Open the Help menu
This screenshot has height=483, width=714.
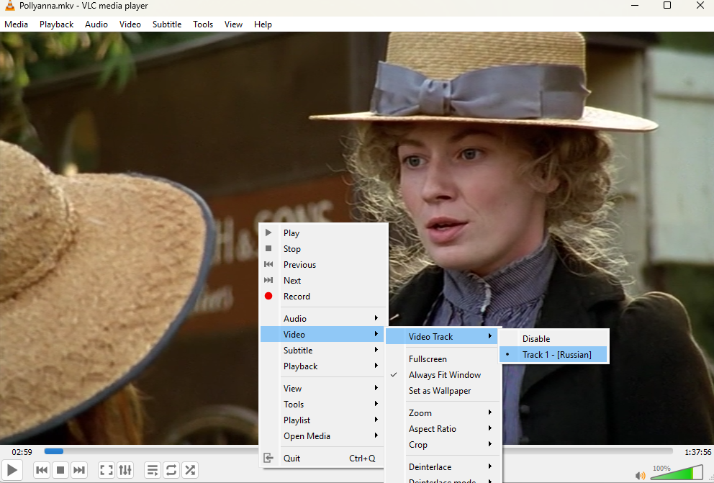[263, 24]
